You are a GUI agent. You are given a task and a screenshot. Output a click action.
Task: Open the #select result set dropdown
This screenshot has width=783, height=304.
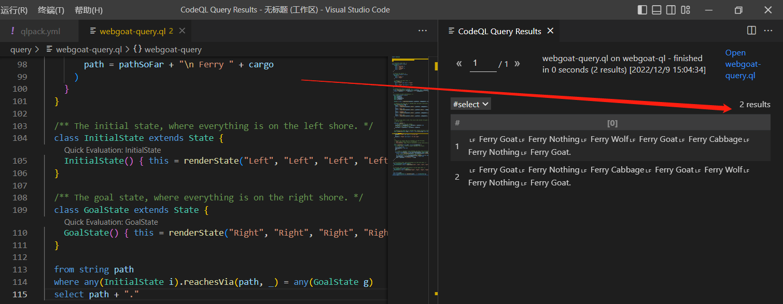471,104
